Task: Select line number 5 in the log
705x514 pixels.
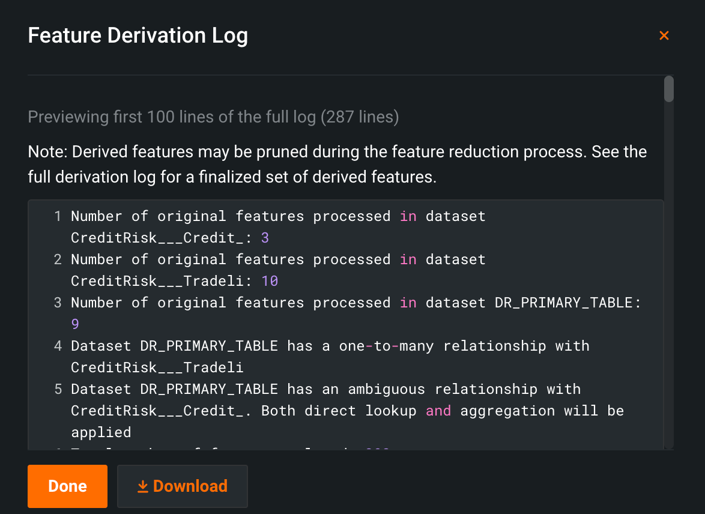Action: coord(58,389)
